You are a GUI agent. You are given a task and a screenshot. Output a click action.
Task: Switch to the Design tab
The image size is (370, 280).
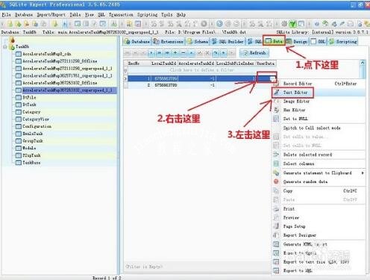click(297, 42)
